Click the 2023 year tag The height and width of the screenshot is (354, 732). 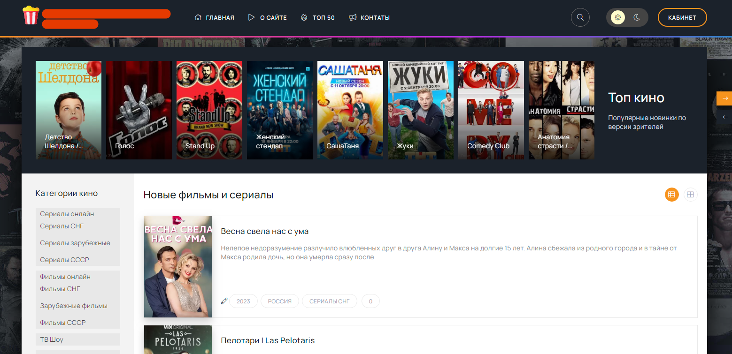tap(243, 301)
